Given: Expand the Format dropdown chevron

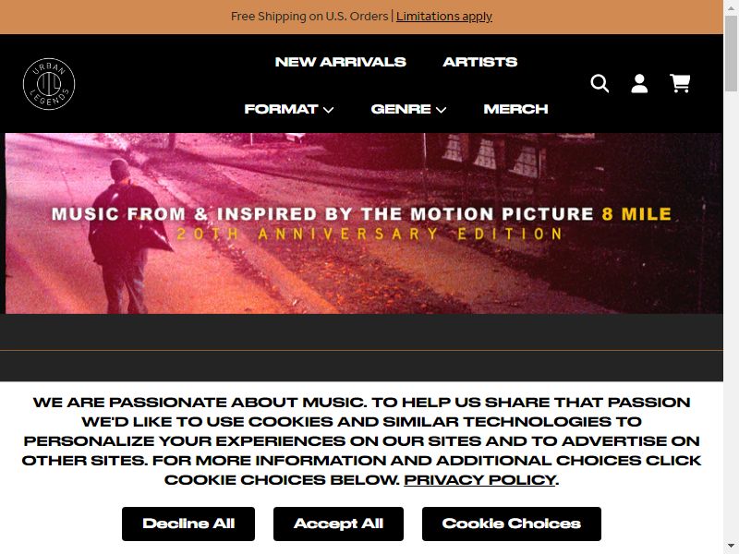Looking at the screenshot, I should tap(329, 110).
